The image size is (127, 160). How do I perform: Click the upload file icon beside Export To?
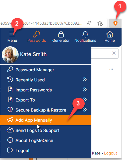(10, 99)
